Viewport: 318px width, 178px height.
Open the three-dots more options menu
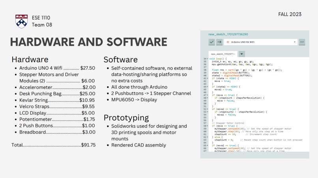302,42
